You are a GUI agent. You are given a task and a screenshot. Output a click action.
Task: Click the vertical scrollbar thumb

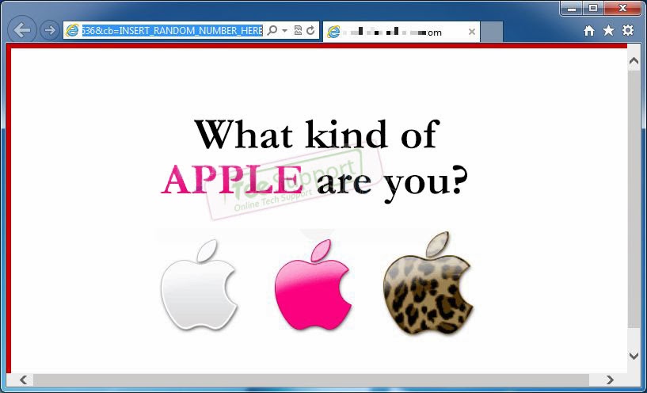click(634, 200)
